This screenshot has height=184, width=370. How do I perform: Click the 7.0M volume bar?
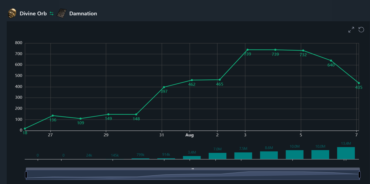click(x=218, y=156)
